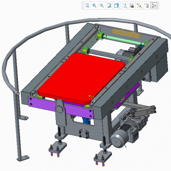Click the blue component under the frame
This screenshot has height=171, width=171.
tap(86, 121)
